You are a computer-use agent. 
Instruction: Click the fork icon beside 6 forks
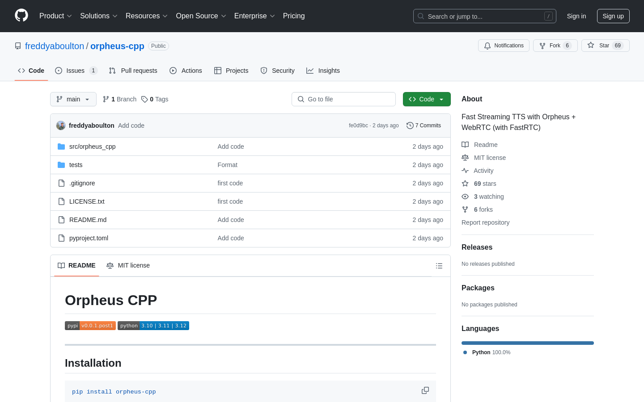pos(465,209)
